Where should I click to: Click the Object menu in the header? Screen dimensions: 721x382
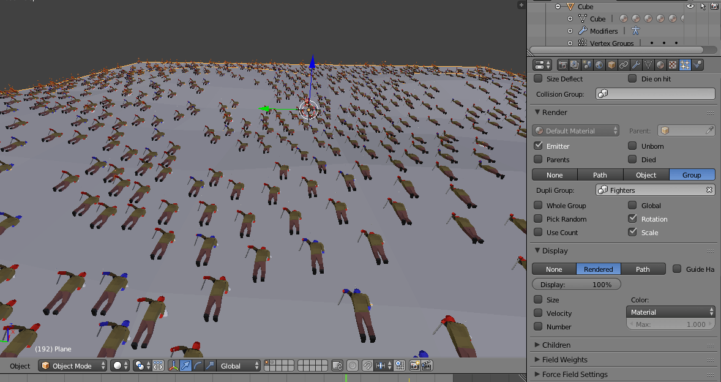click(19, 365)
